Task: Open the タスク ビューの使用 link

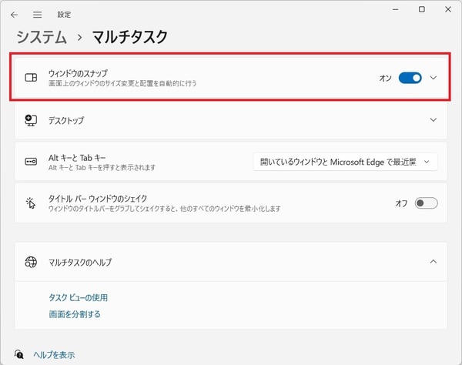Action: coord(78,297)
